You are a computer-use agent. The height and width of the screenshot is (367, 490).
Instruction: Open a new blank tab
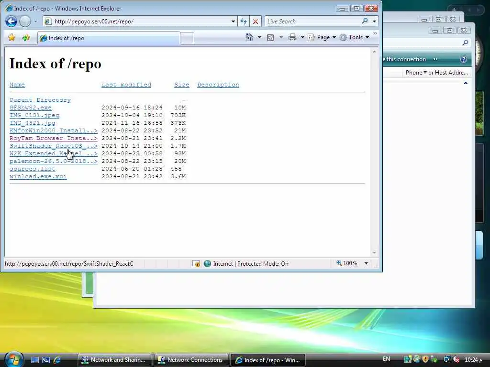point(187,38)
